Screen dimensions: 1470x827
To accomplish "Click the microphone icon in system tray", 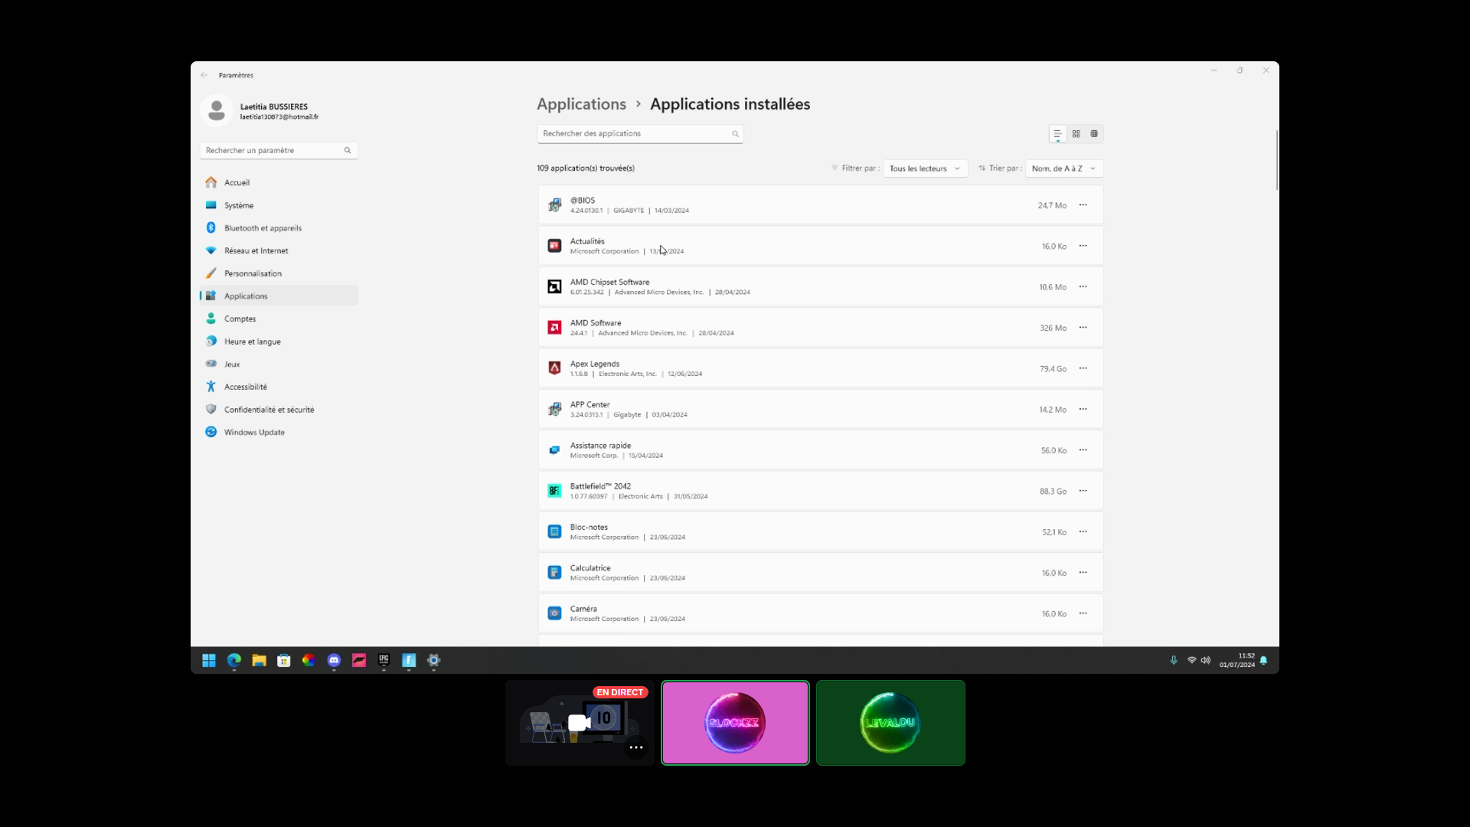I will click(1174, 660).
